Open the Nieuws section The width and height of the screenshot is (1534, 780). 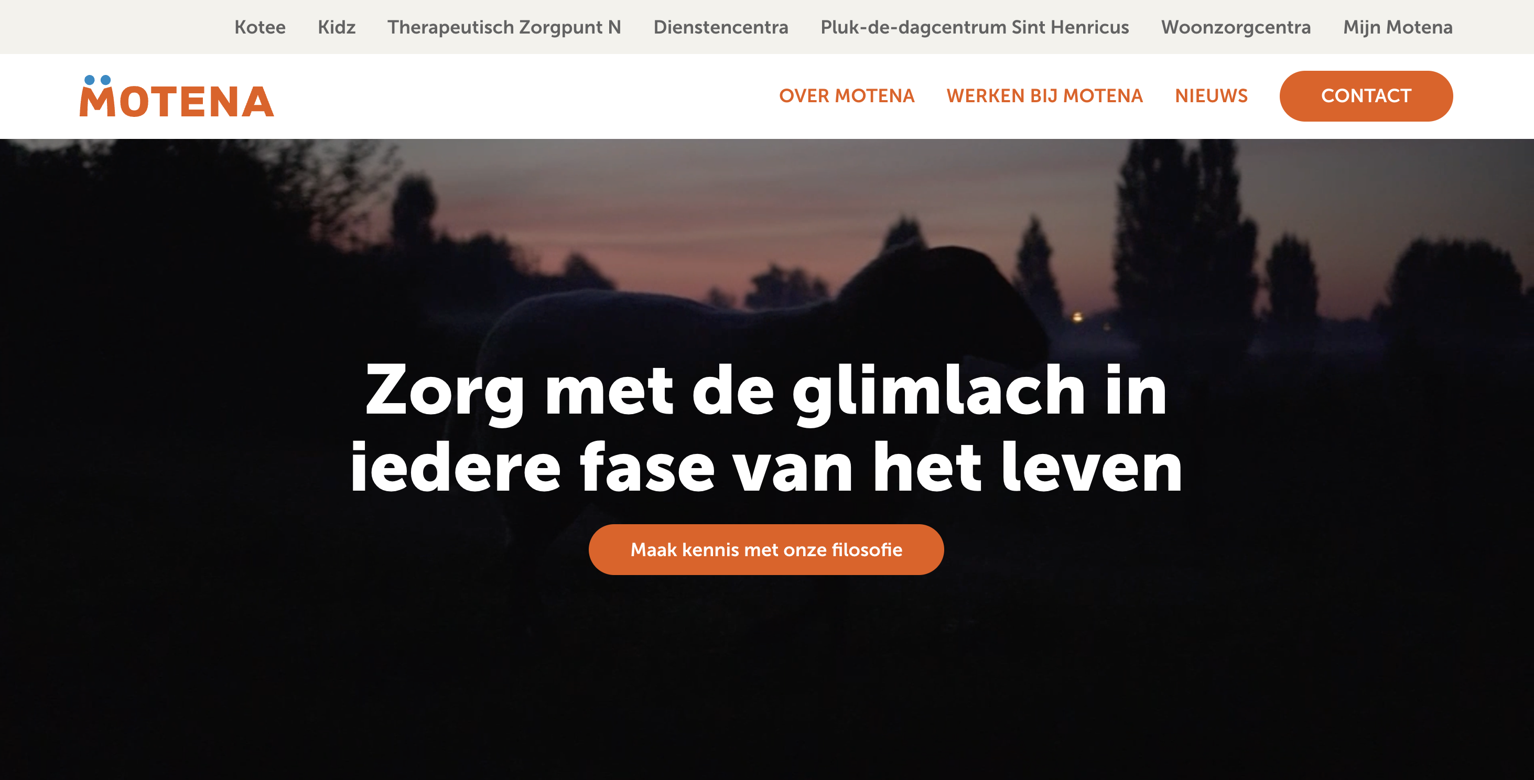click(x=1211, y=96)
